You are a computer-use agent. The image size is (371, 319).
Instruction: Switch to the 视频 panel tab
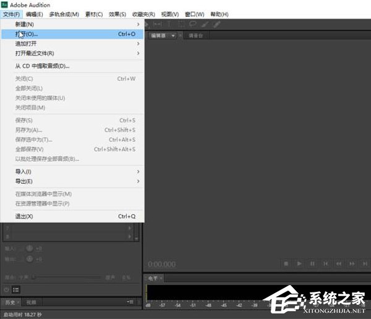(31, 302)
